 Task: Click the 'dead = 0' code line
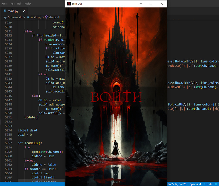[x=25, y=135]
